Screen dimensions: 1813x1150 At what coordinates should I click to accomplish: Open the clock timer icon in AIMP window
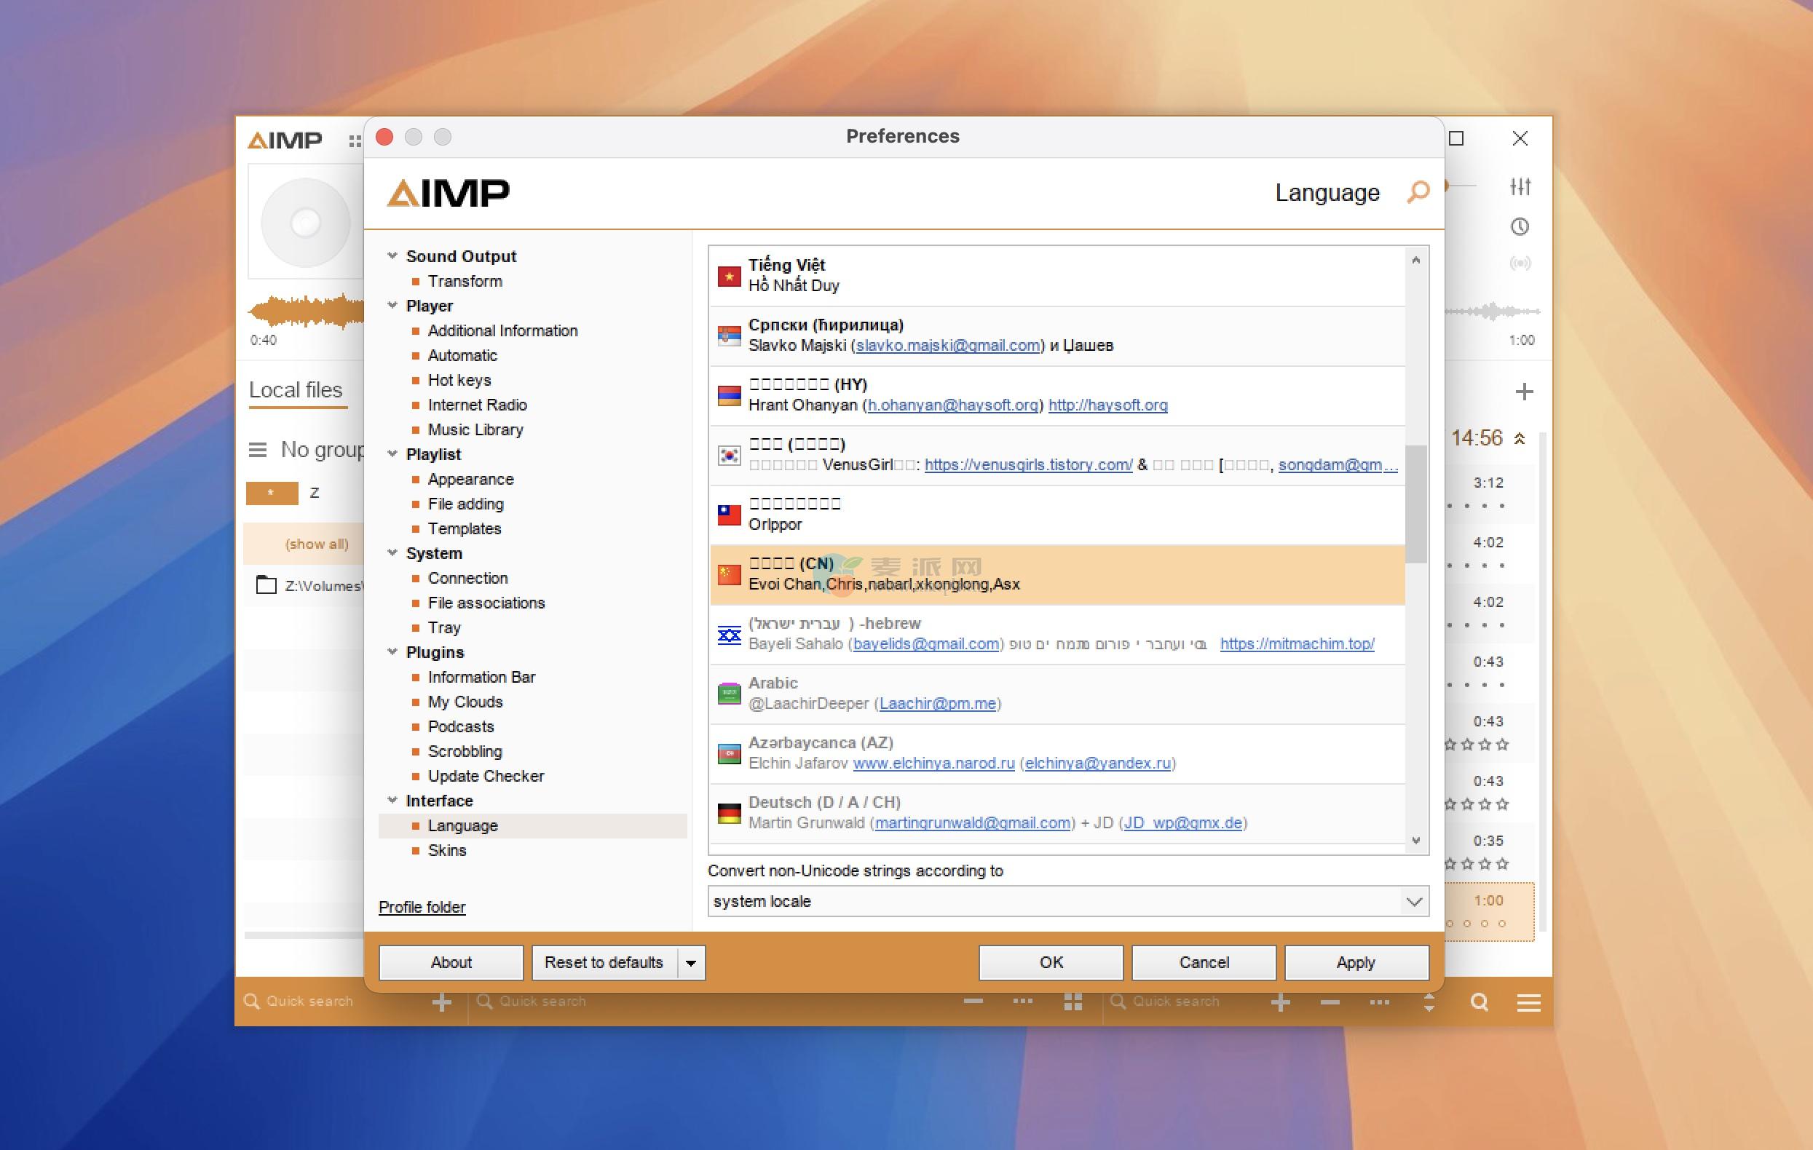click(1520, 226)
